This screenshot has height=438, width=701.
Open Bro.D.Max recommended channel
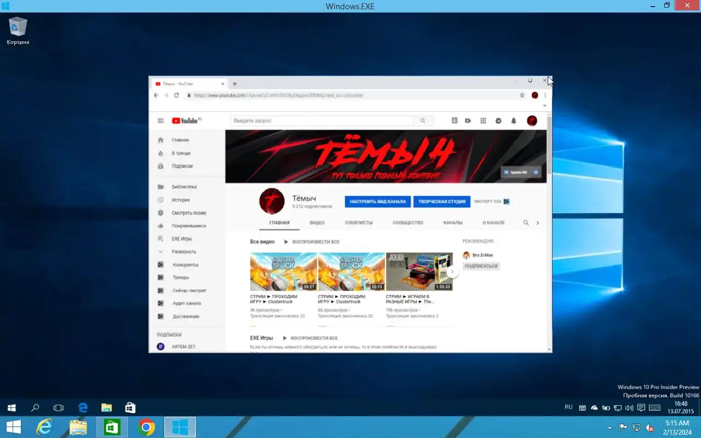pos(478,255)
